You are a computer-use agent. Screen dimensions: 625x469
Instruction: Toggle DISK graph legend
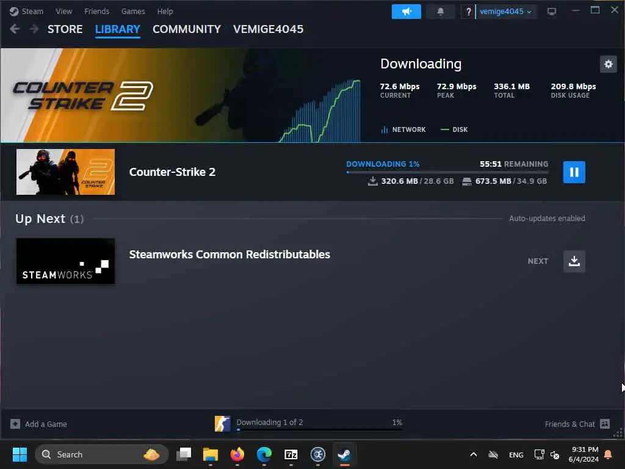454,129
